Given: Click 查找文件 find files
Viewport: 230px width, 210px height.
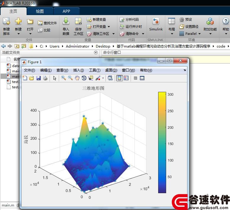Looking at the screenshot, I should pyautogui.click(x=47, y=23).
